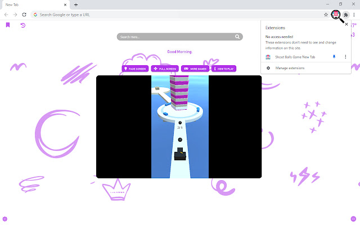360x225 pixels.
Task: Click the magnifier icon in search bar
Action: click(x=237, y=37)
